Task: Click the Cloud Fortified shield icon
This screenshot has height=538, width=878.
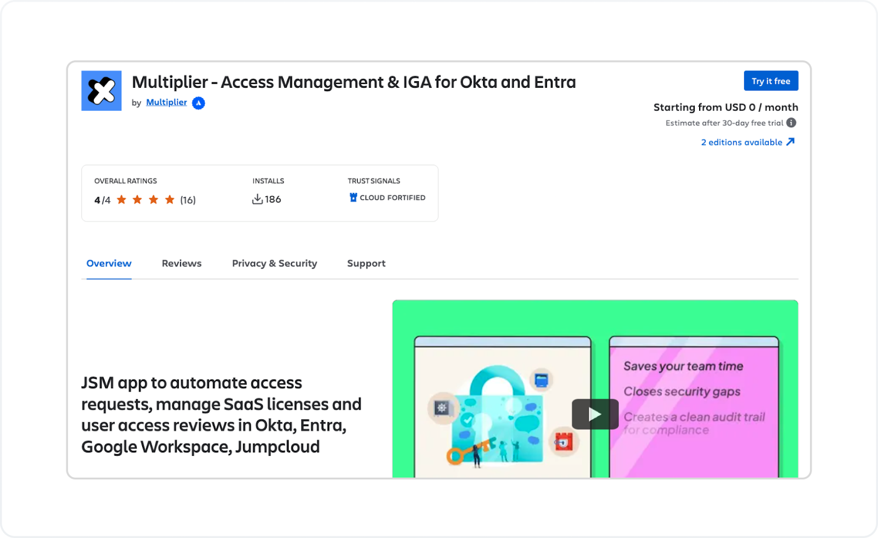Action: [353, 197]
